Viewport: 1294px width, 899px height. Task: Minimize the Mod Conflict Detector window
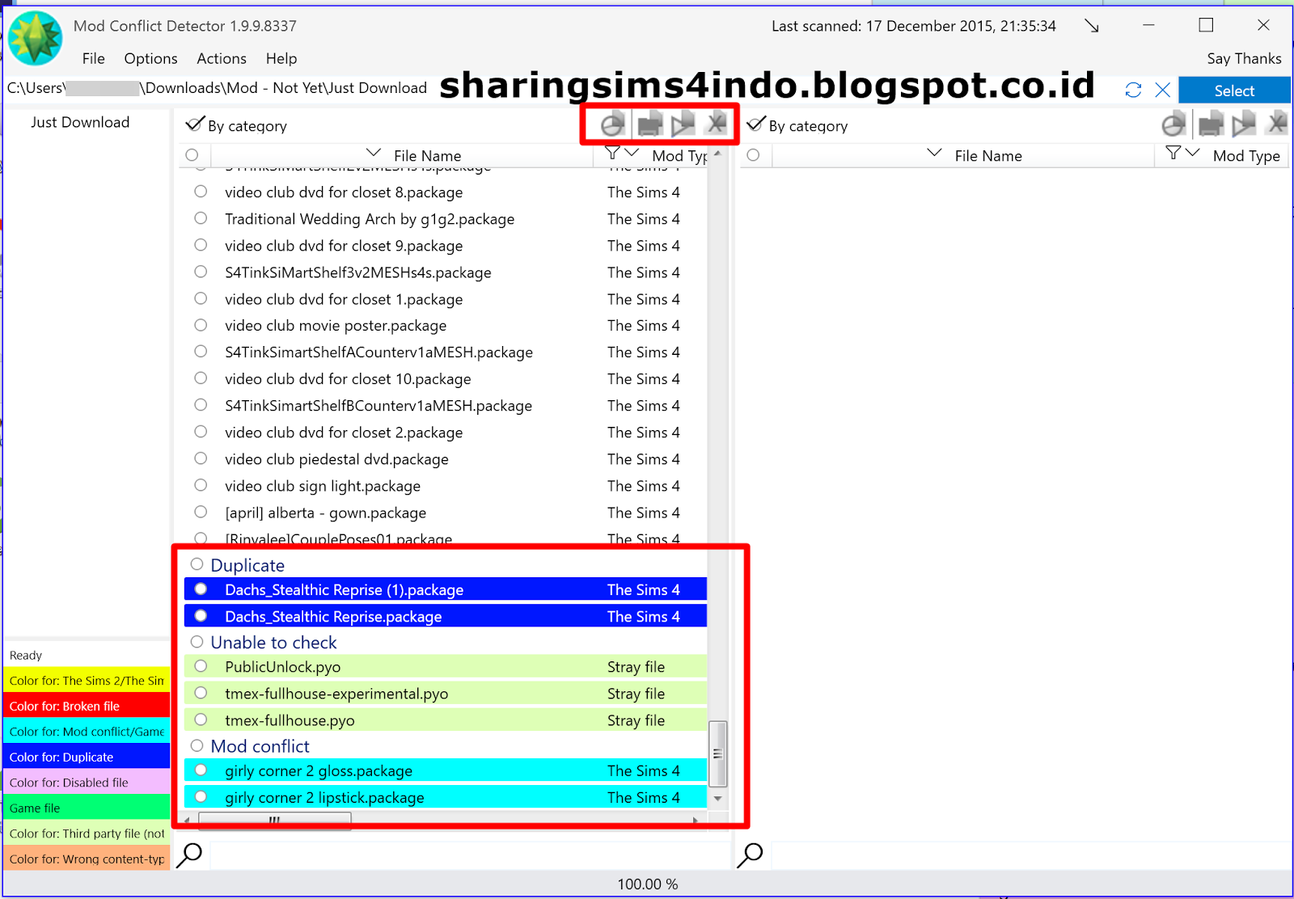click(1148, 25)
